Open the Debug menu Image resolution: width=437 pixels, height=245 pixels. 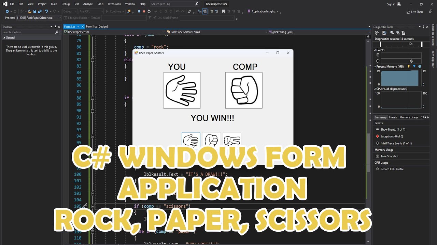point(66,4)
